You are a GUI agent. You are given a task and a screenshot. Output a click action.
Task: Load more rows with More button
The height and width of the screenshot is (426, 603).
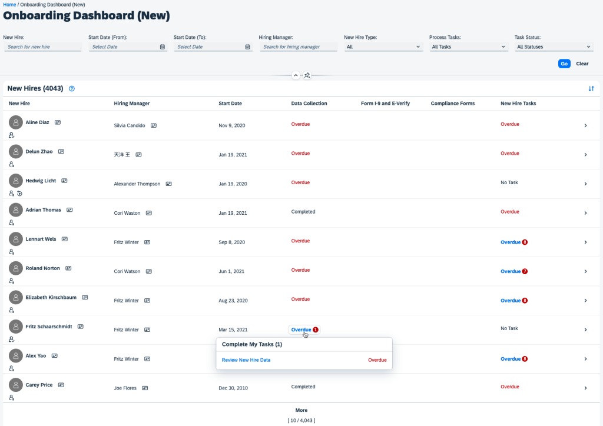[x=301, y=410]
